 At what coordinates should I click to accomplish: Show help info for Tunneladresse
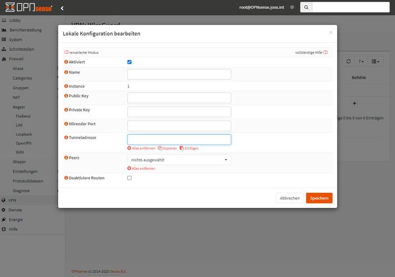point(66,137)
